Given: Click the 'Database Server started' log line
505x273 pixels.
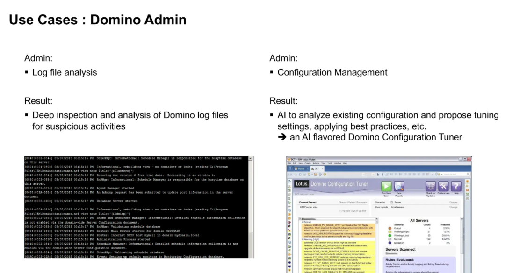Looking at the screenshot, I should 117,201.
